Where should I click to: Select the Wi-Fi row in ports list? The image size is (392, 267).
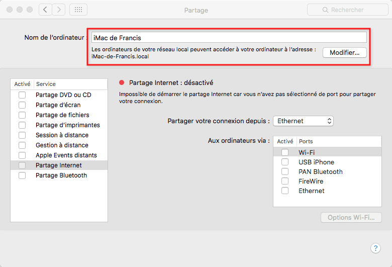pos(327,152)
